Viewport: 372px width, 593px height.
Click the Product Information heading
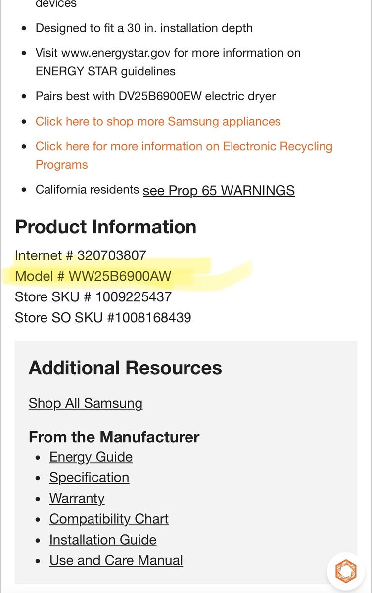(105, 227)
